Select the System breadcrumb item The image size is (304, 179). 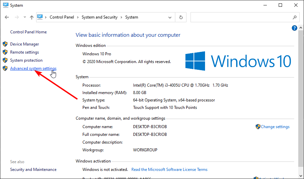click(131, 17)
